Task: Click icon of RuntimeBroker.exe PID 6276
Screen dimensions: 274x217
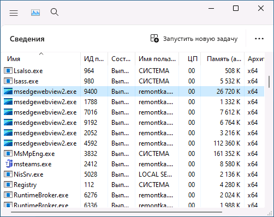Action: [8, 195]
